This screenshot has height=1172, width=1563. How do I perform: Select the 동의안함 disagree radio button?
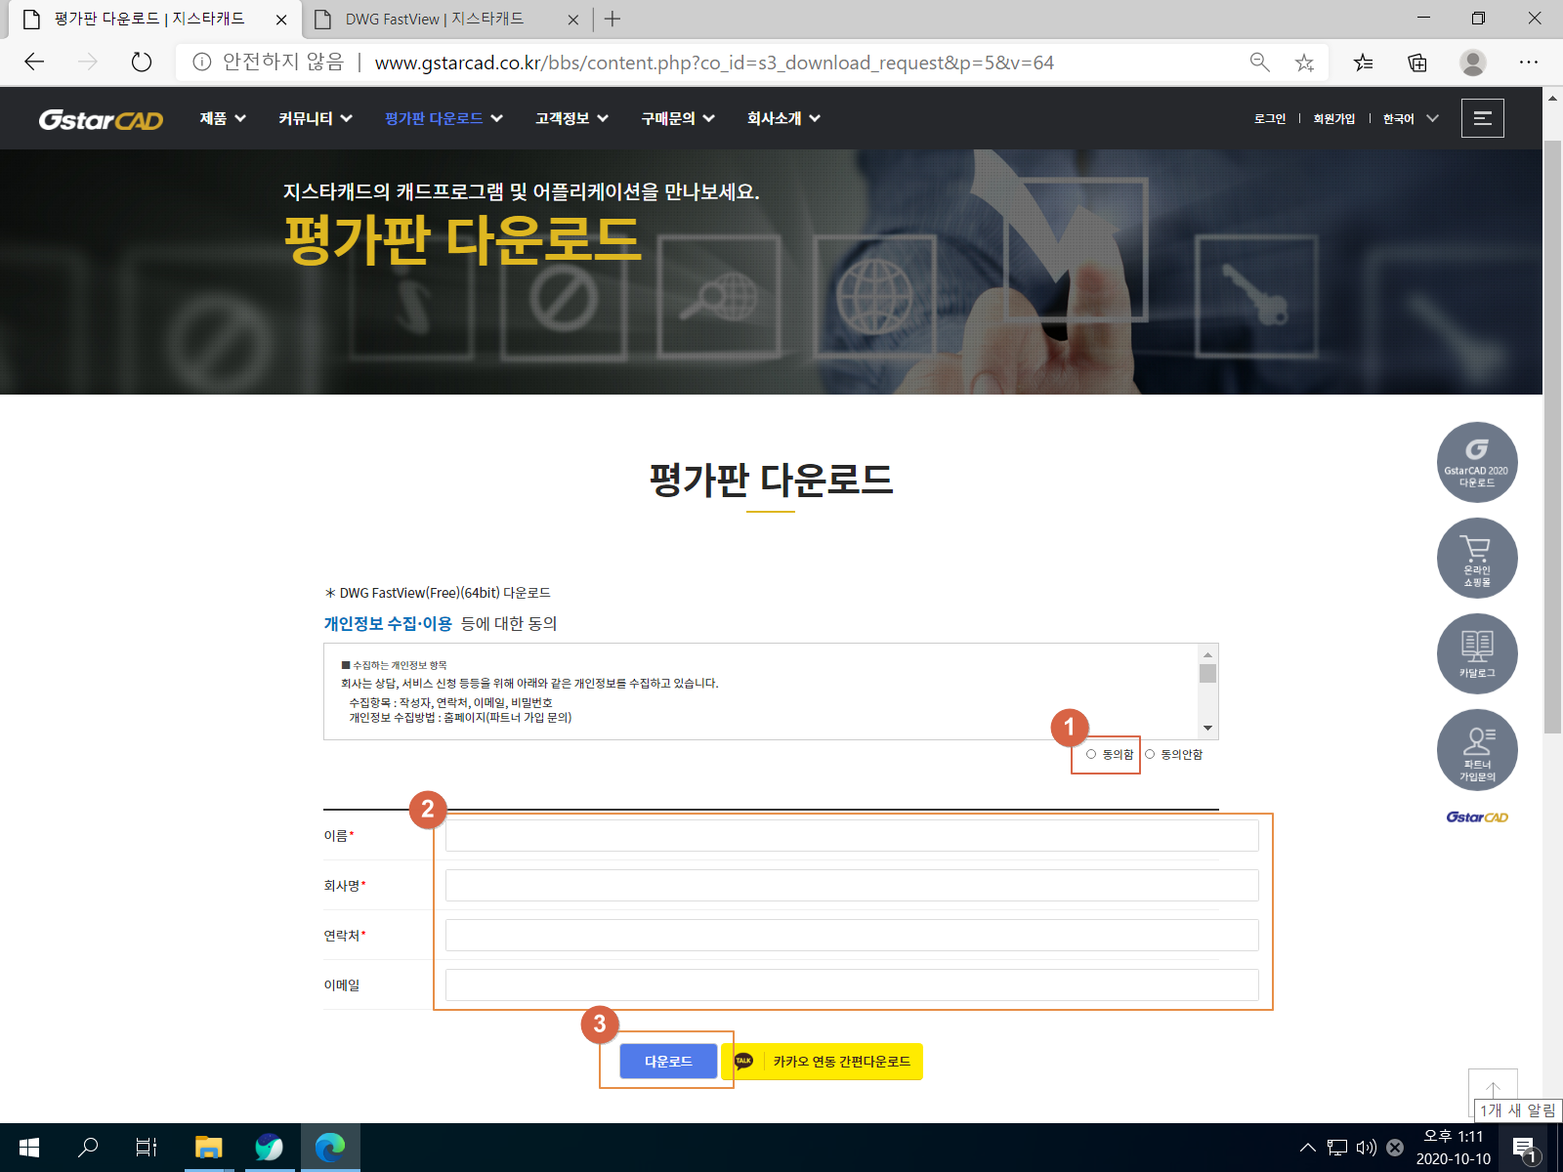1150,754
